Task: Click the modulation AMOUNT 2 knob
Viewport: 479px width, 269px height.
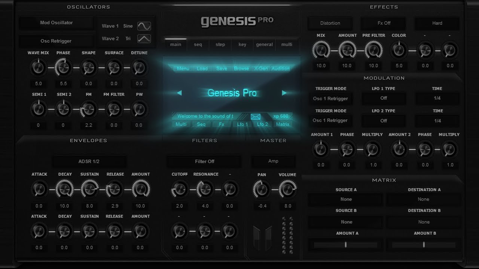Action: tap(399, 149)
